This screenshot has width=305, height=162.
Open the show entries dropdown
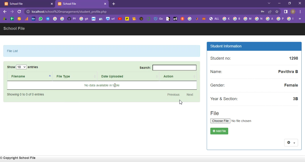tap(21, 67)
